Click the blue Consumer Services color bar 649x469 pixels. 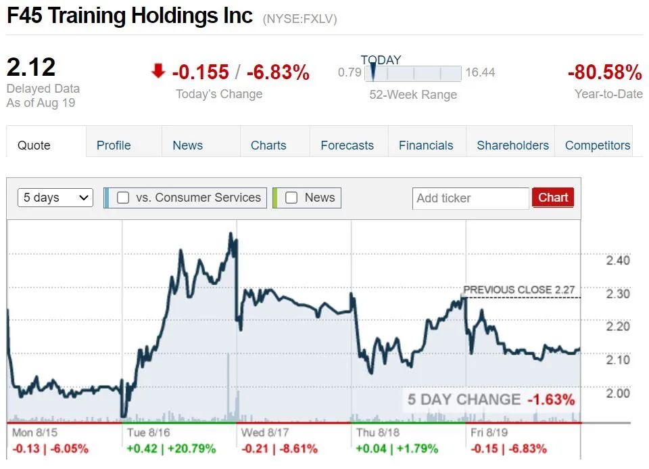click(107, 198)
